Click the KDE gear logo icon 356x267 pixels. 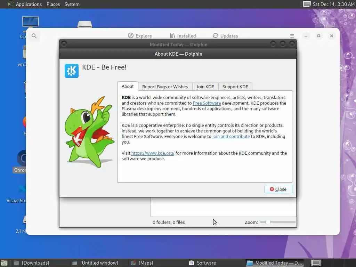pyautogui.click(x=72, y=71)
